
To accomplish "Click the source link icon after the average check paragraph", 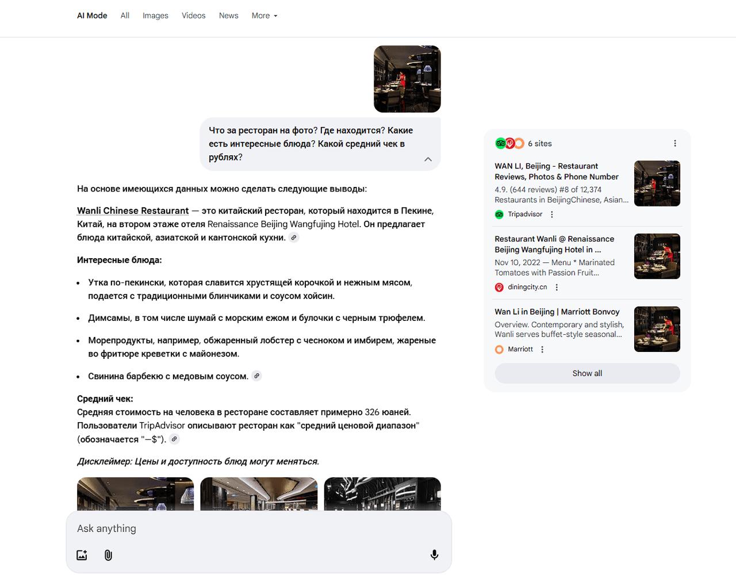I will [174, 439].
